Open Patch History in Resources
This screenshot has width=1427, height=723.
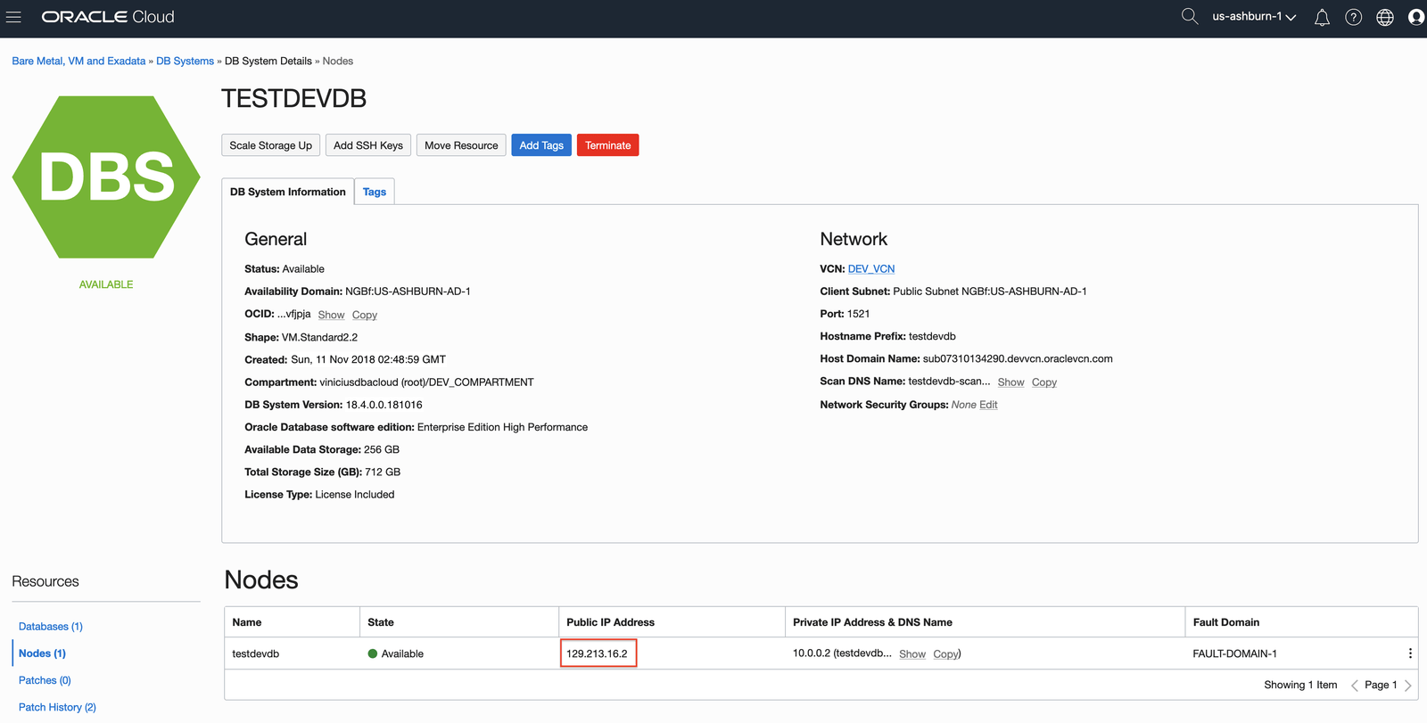57,707
